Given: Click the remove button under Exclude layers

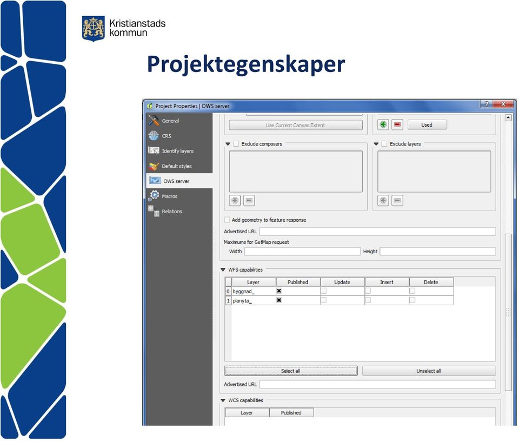Looking at the screenshot, I should point(397,200).
